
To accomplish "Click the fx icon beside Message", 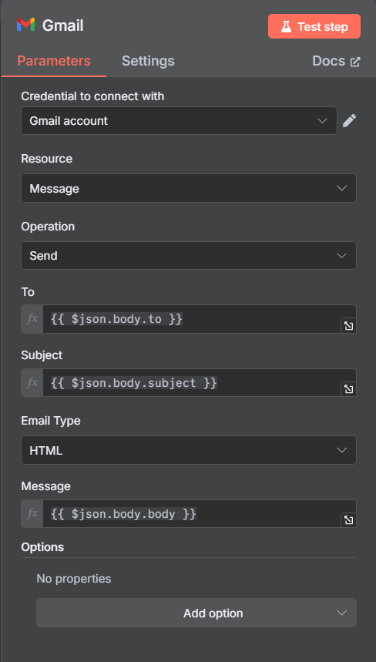I will (x=32, y=514).
